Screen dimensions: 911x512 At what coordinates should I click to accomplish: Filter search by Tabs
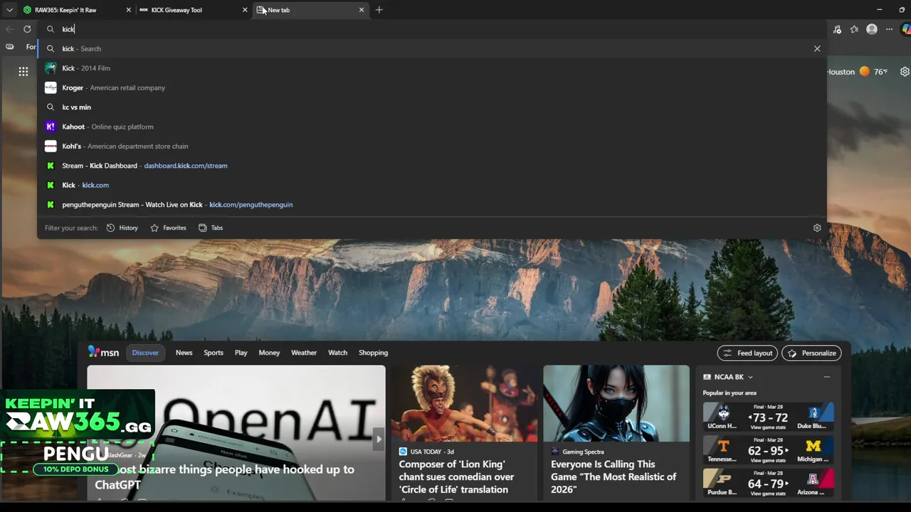pyautogui.click(x=211, y=228)
